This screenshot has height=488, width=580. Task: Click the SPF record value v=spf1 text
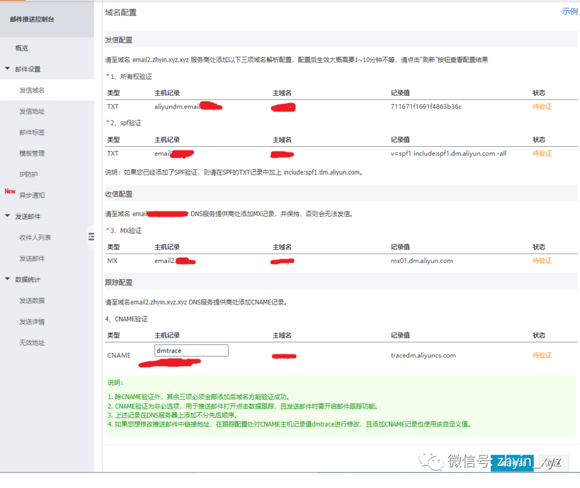(448, 154)
